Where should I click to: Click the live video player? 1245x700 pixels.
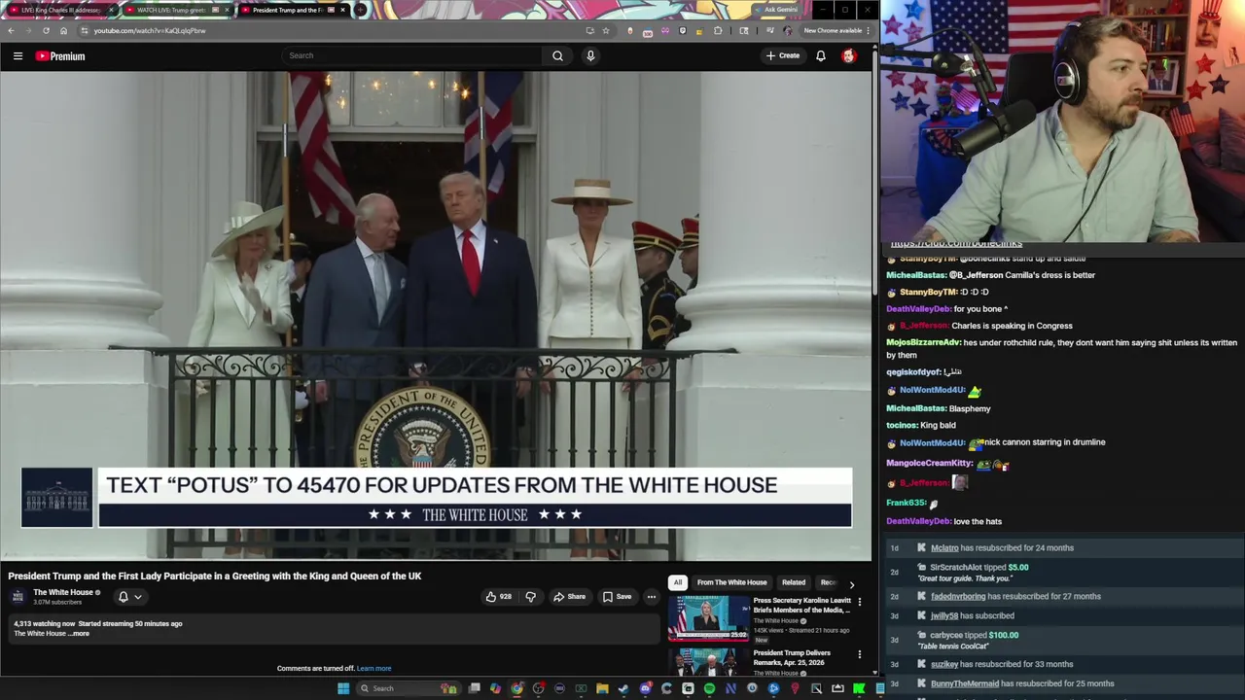[436, 316]
